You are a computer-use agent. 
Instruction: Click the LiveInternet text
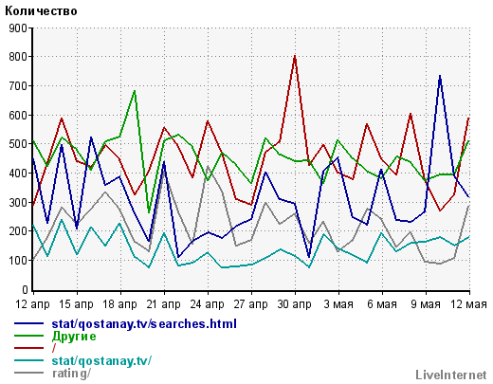451,375
